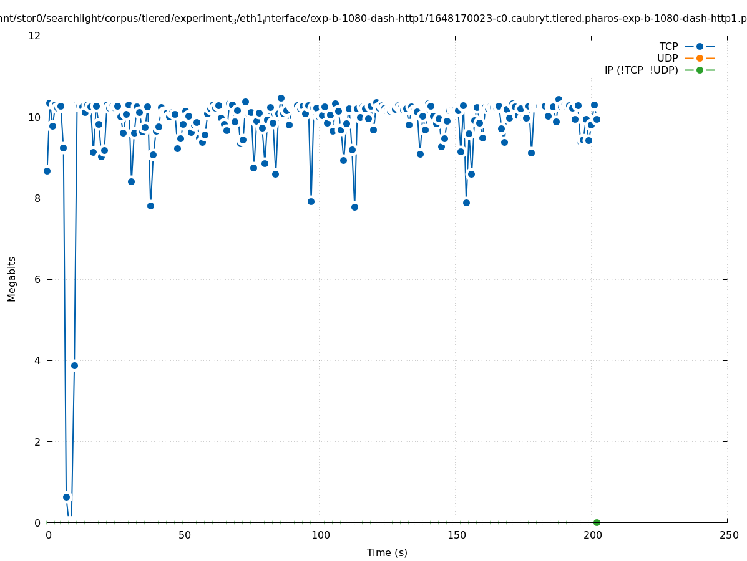Click the first TCP point near 8.7 Megabits

point(47,171)
